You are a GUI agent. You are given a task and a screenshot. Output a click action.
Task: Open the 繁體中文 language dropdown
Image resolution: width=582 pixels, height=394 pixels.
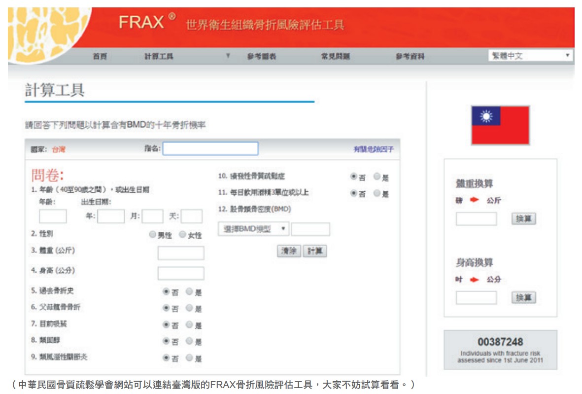[530, 56]
